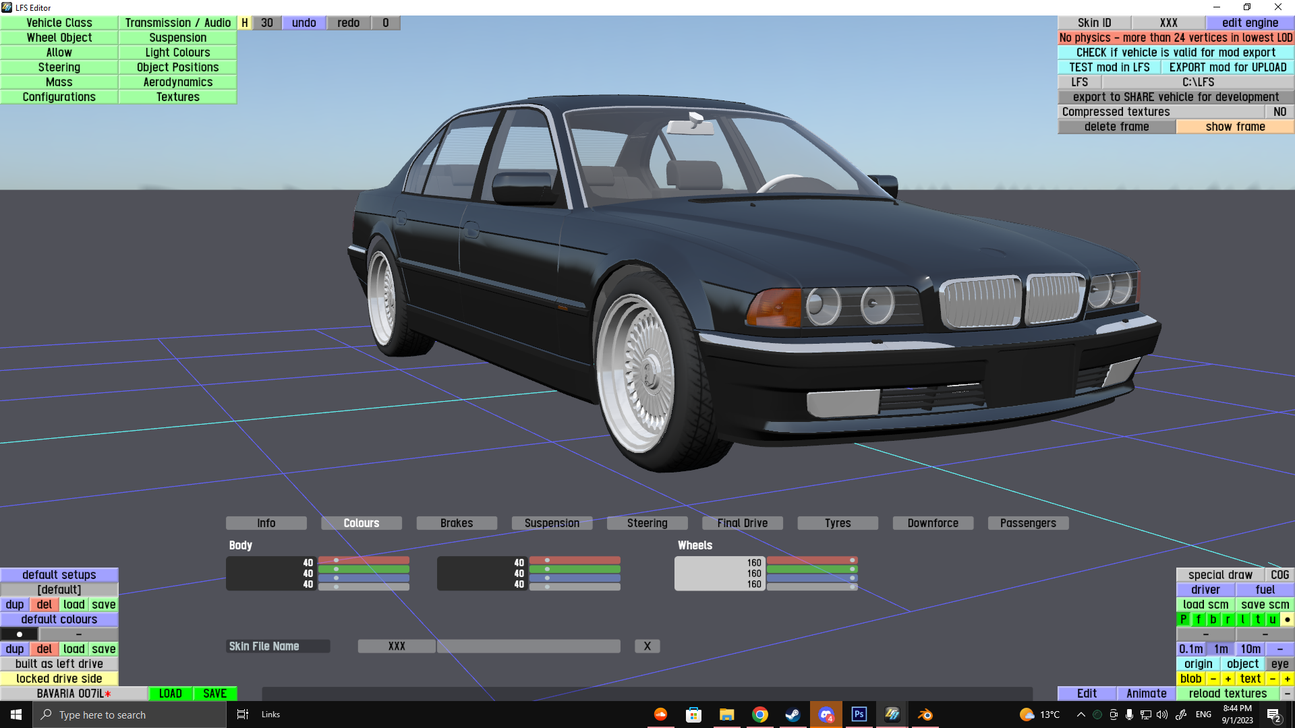This screenshot has width=1295, height=728.
Task: Click the black dot colour button
Action: coord(20,634)
